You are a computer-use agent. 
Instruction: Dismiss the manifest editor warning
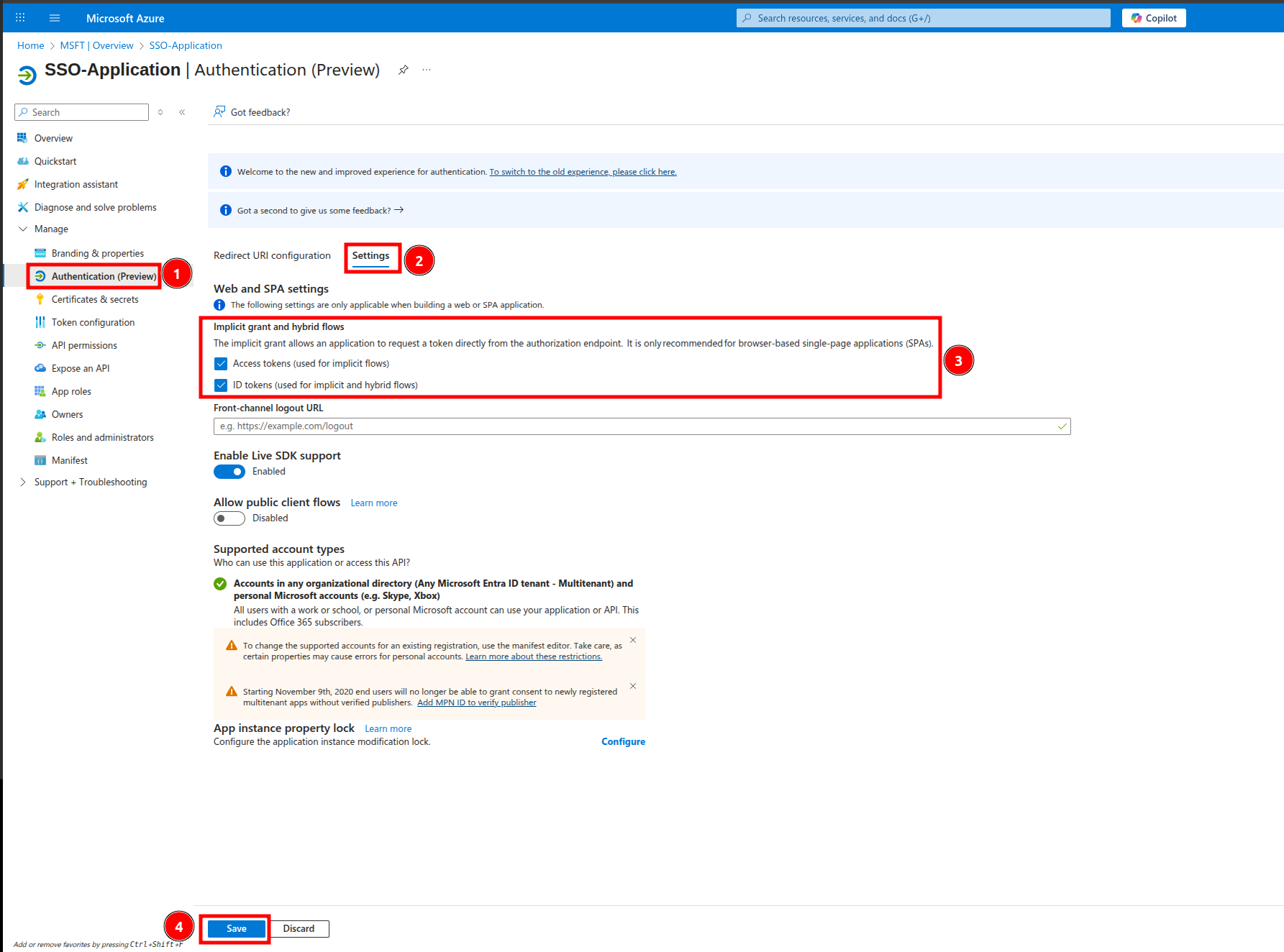tap(633, 640)
